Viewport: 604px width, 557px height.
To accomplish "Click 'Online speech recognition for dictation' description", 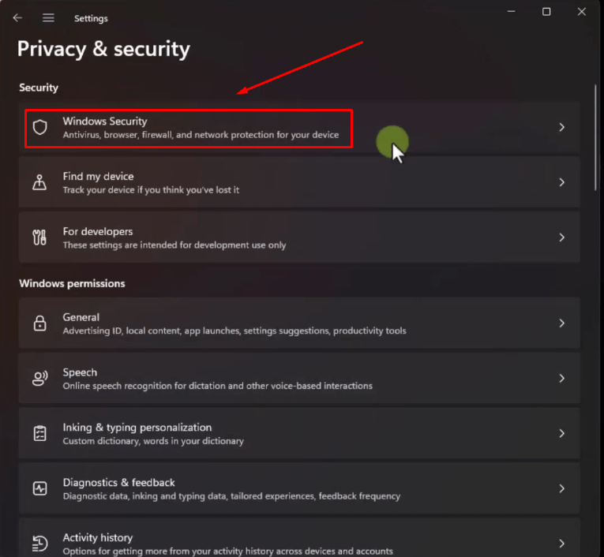I will tap(218, 386).
